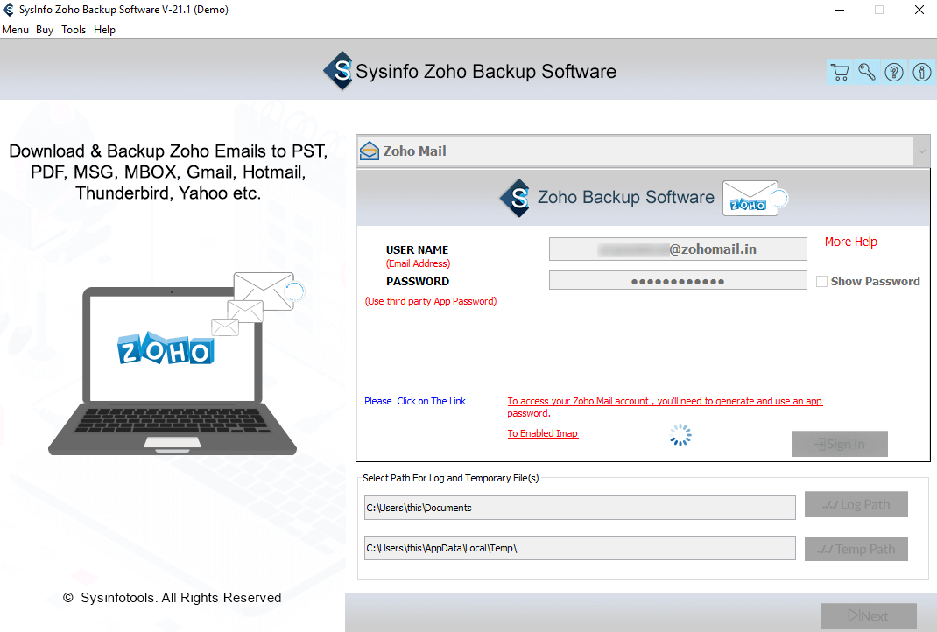Close the application window

click(919, 10)
